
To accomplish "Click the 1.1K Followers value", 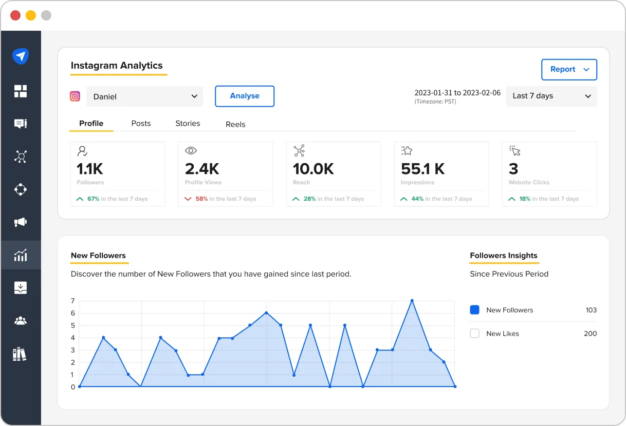I will point(90,168).
